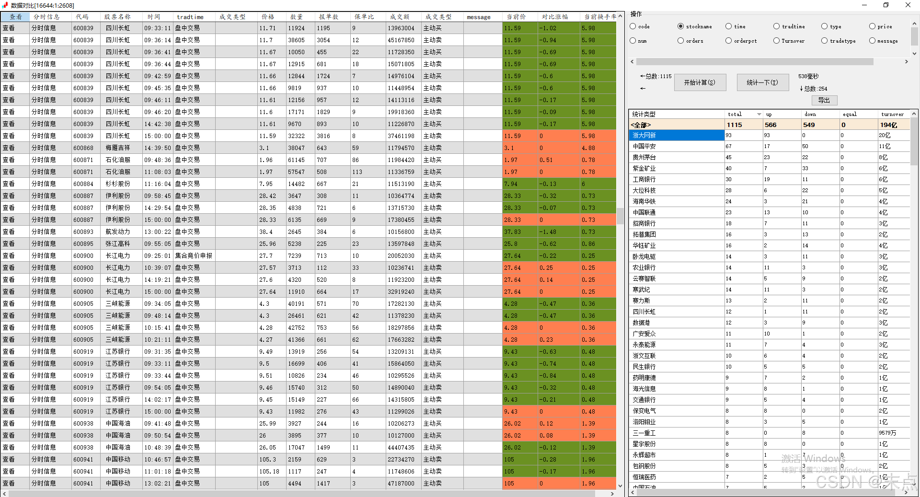Screen dimensions: 920x497
Task: Sort stats table by up column
Action: (x=782, y=114)
